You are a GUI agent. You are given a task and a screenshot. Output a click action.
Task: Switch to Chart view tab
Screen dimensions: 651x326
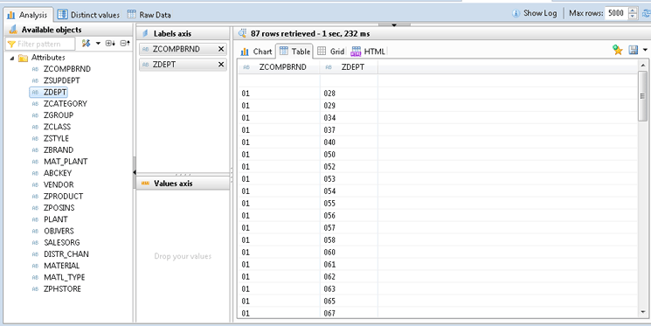257,52
